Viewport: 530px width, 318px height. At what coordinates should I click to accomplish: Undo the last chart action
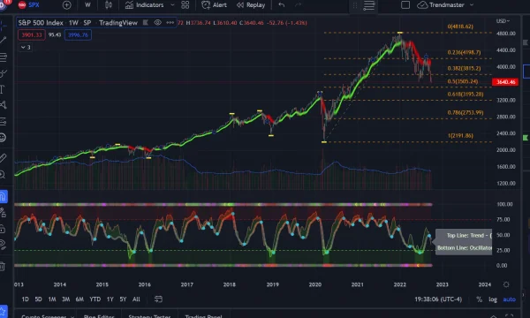pyautogui.click(x=281, y=5)
